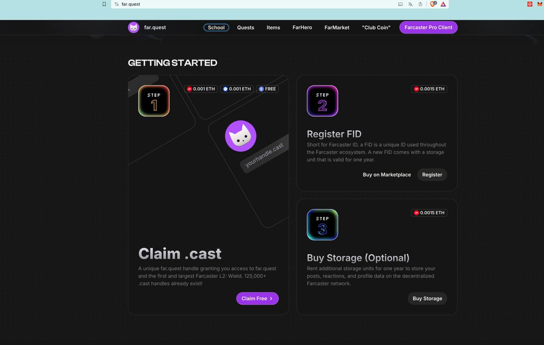
Task: Click the Brave Rewards triangle icon
Action: pyautogui.click(x=443, y=4)
